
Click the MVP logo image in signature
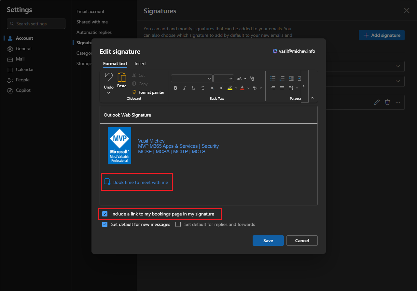pos(119,145)
